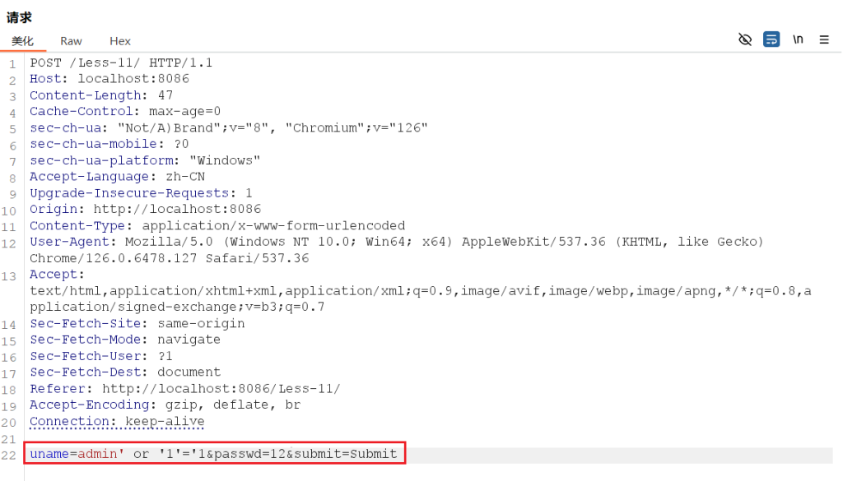Screen dimensions: 843x481
Task: Click the 请求 panel title
Action: (19, 17)
